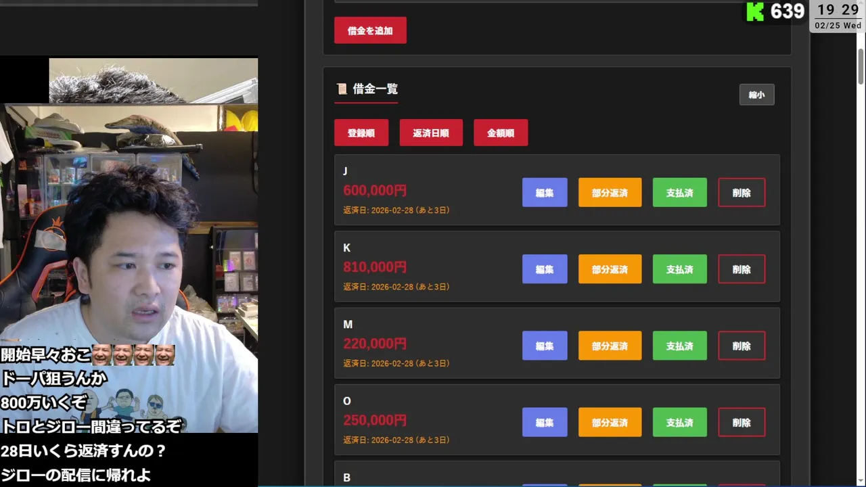This screenshot has width=866, height=487.
Task: Mark debt K as 支払済
Action: pyautogui.click(x=679, y=269)
